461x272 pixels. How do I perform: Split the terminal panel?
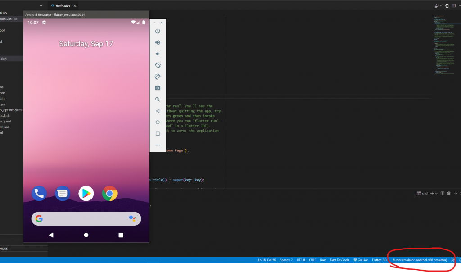(443, 193)
